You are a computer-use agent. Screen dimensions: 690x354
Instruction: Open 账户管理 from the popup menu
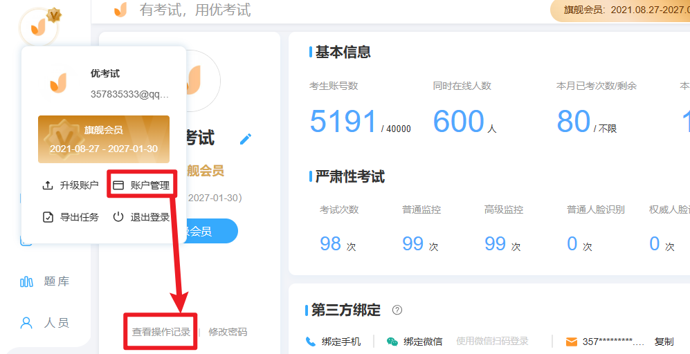(142, 185)
